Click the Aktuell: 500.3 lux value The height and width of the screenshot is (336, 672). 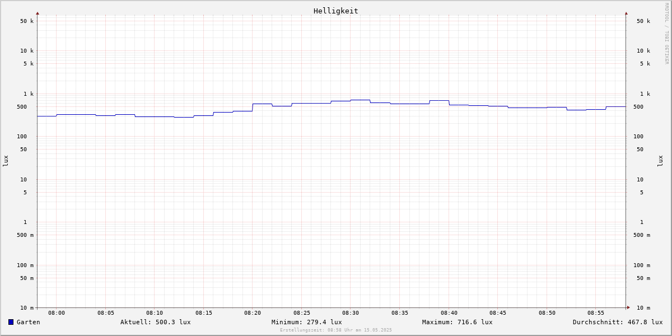coord(156,322)
